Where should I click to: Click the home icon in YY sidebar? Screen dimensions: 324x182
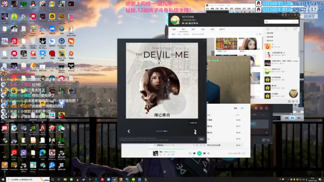tap(268, 29)
